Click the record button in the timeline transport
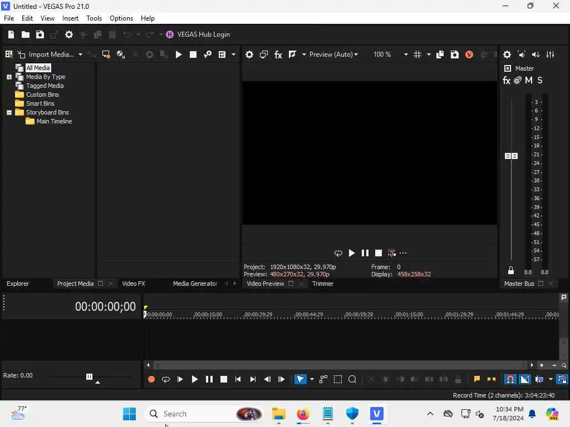This screenshot has height=427, width=570. (x=151, y=379)
